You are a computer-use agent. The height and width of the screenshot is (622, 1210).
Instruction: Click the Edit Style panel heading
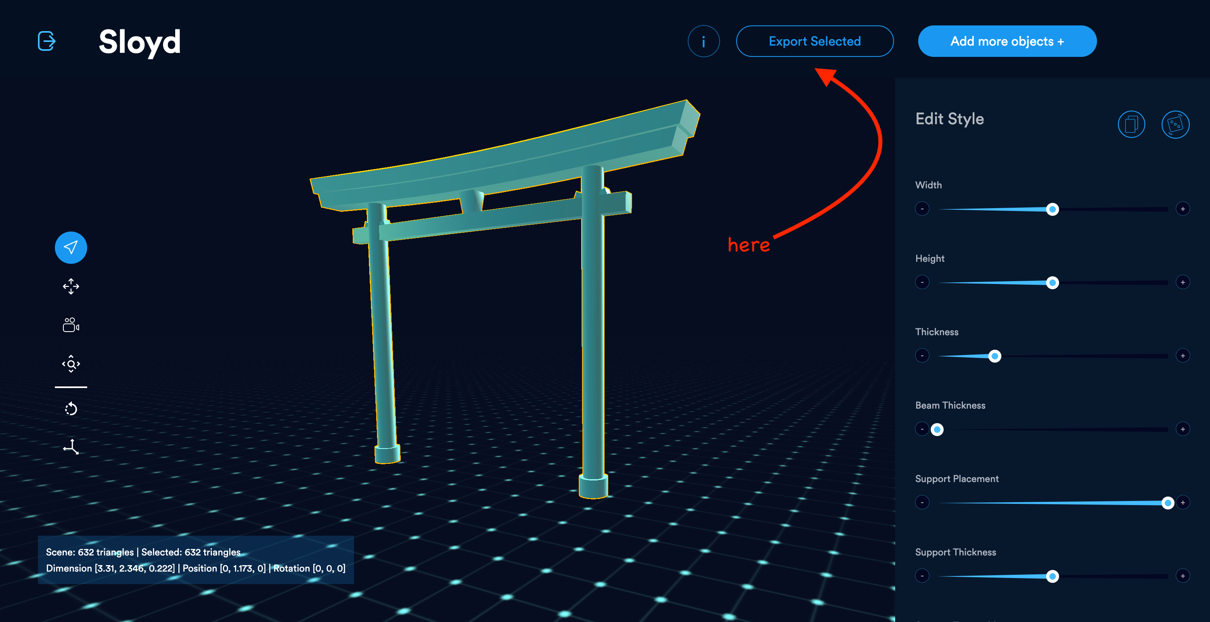(949, 119)
